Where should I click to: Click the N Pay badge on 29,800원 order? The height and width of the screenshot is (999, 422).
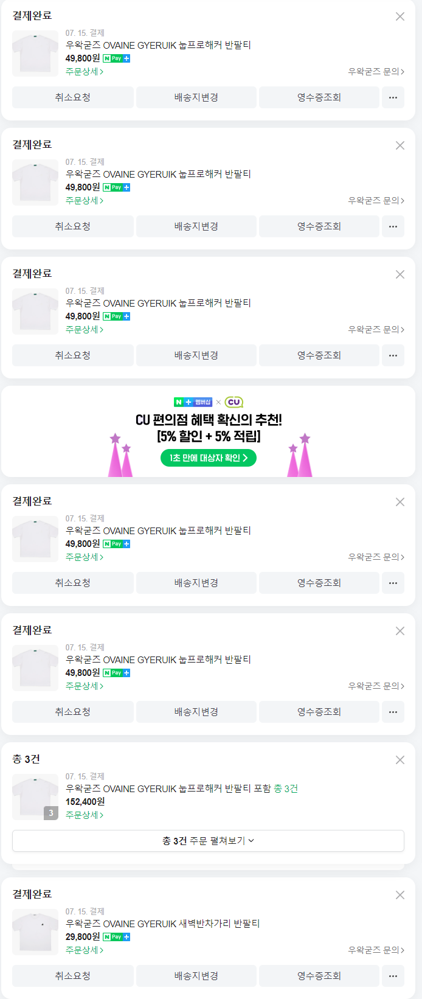pos(116,937)
